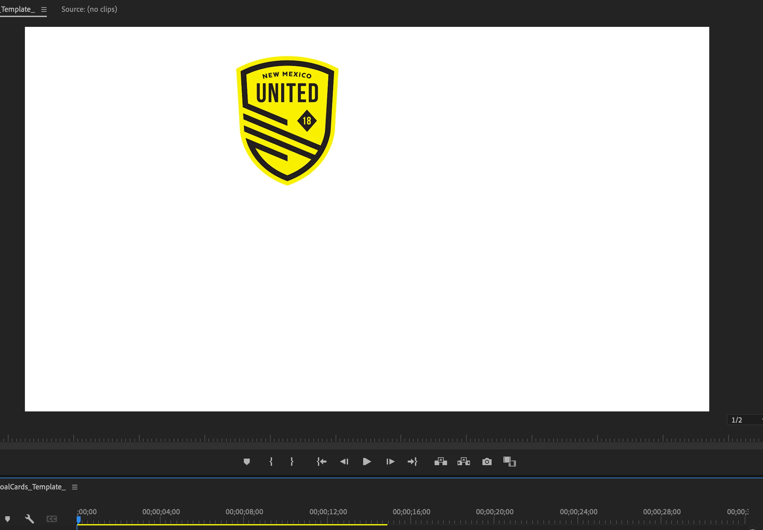Image resolution: width=763 pixels, height=530 pixels.
Task: Open timeline display settings wrench
Action: [x=29, y=519]
